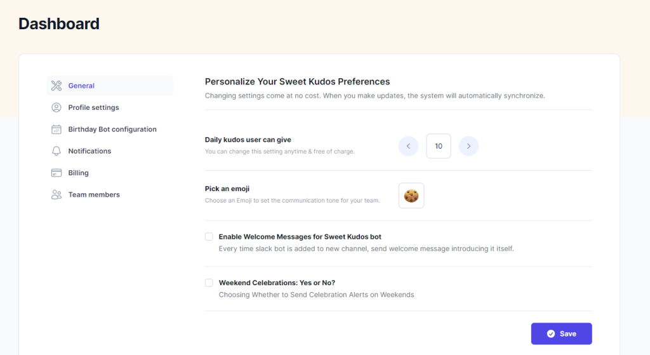Viewport: 650px width, 355px height.
Task: Click the Team members people icon
Action: point(56,195)
